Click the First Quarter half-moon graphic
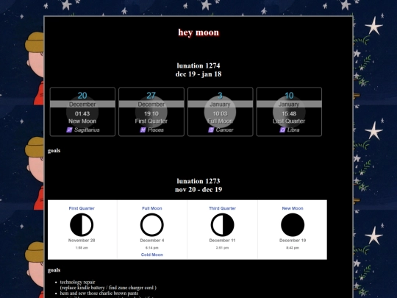This screenshot has width=397, height=298. click(82, 224)
